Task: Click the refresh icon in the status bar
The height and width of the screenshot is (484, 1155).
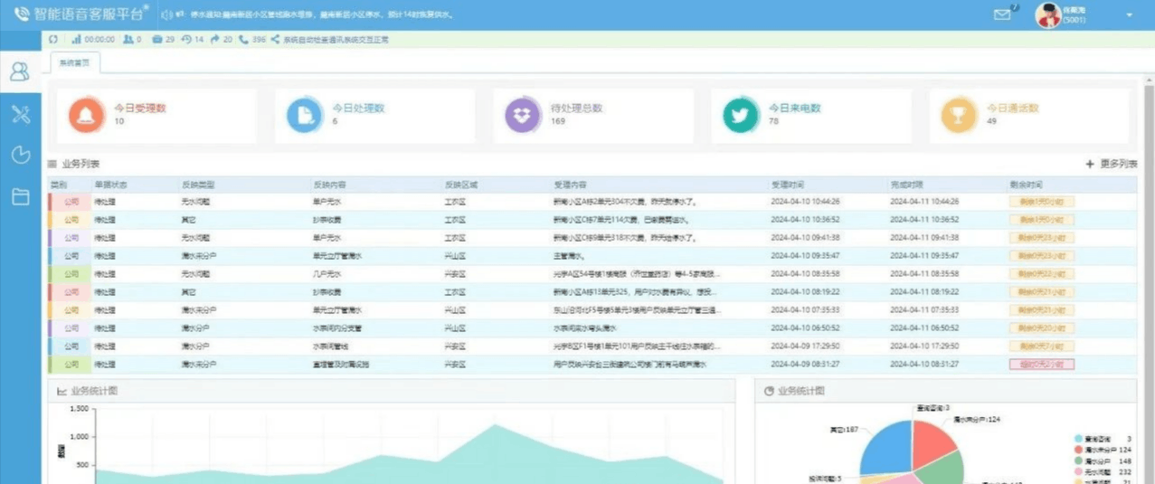Action: click(53, 40)
